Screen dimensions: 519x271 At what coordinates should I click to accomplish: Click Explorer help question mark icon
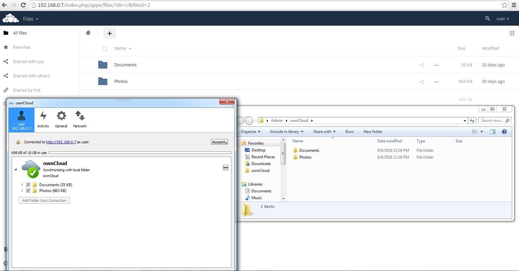pyautogui.click(x=504, y=132)
